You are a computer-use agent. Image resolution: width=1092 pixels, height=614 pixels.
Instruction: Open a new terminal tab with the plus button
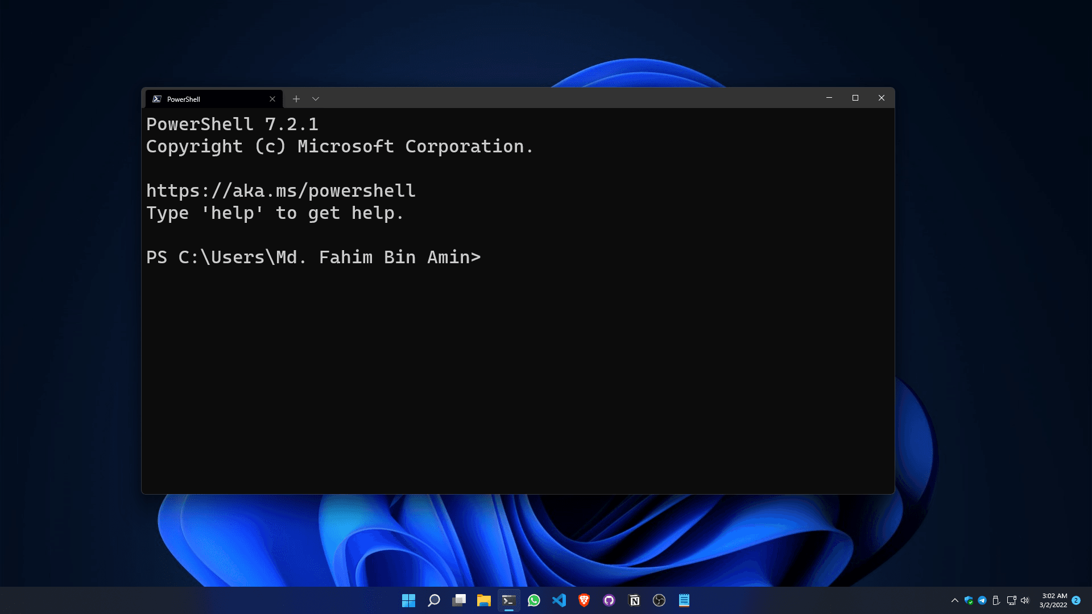pyautogui.click(x=296, y=99)
